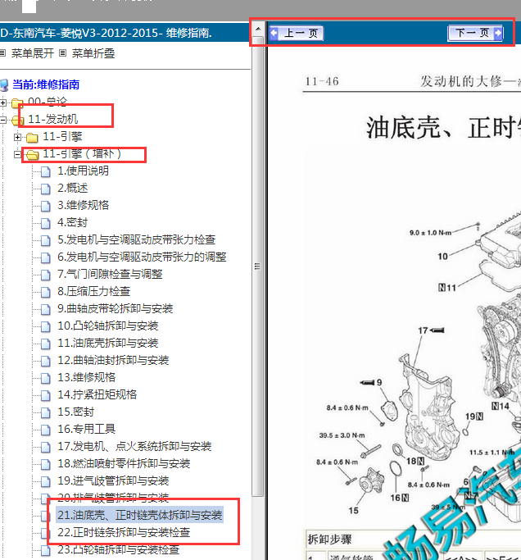Viewport: 521px width, 560px height.
Task: Click page icon next to 10.凸轮轴拆卸与安装
Action: point(46,326)
